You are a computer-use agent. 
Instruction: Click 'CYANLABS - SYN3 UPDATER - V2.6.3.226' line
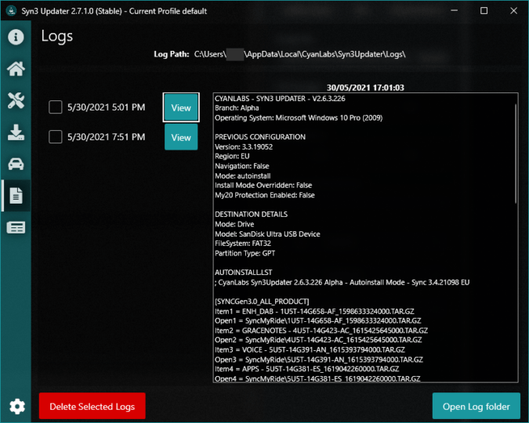280,99
